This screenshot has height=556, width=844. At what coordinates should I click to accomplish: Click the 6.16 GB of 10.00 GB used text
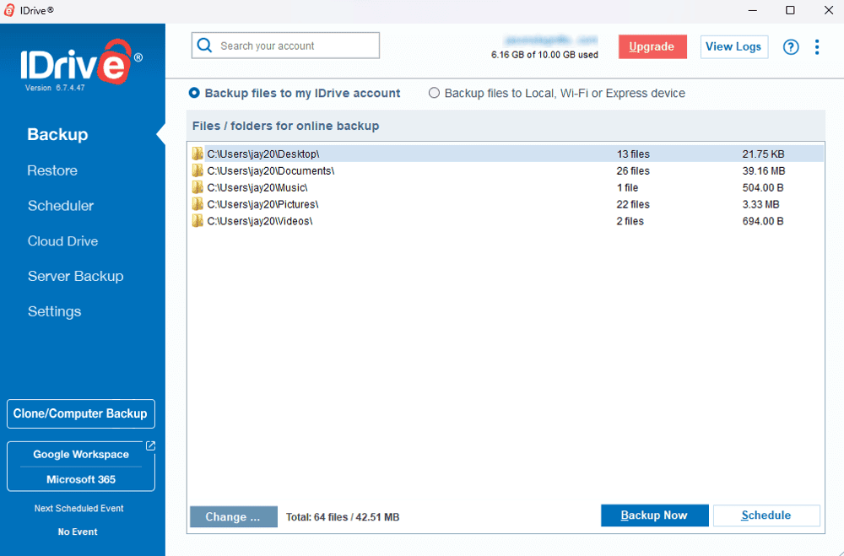(x=544, y=55)
